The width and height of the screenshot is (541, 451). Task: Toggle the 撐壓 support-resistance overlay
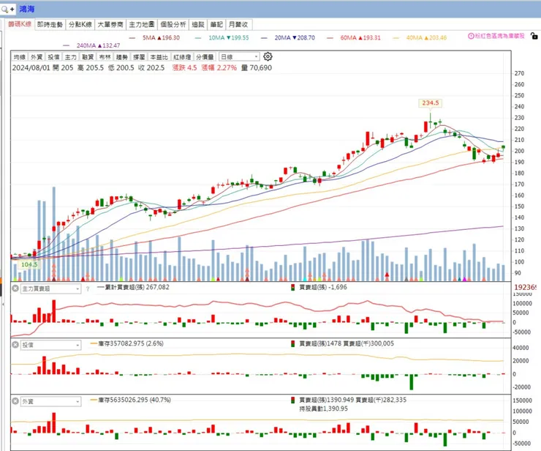(x=139, y=57)
